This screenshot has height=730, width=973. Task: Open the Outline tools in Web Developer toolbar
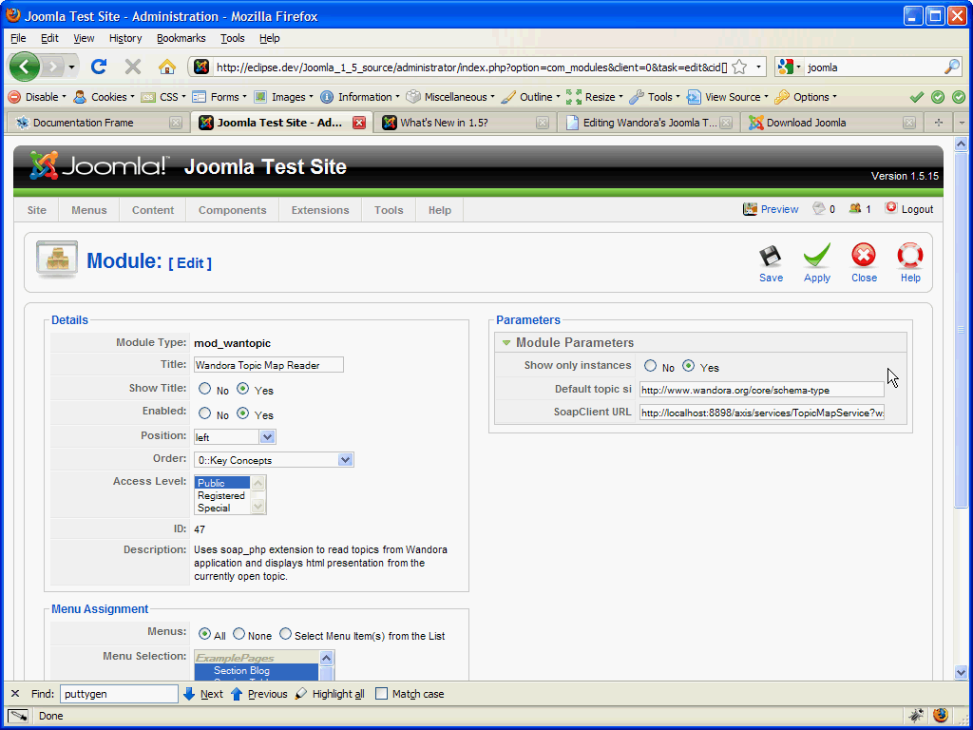coord(529,96)
